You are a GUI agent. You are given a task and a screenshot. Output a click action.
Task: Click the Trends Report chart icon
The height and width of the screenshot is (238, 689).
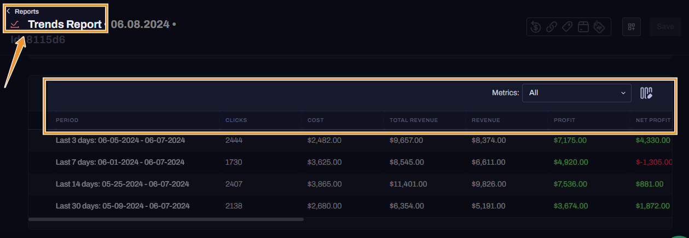coord(15,24)
